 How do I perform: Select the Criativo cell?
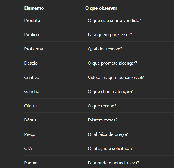(32, 77)
